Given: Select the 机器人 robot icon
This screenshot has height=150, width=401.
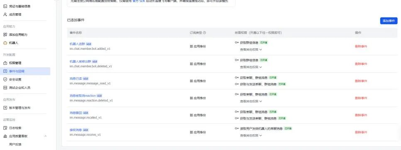Looking at the screenshot, I should [x=5, y=43].
